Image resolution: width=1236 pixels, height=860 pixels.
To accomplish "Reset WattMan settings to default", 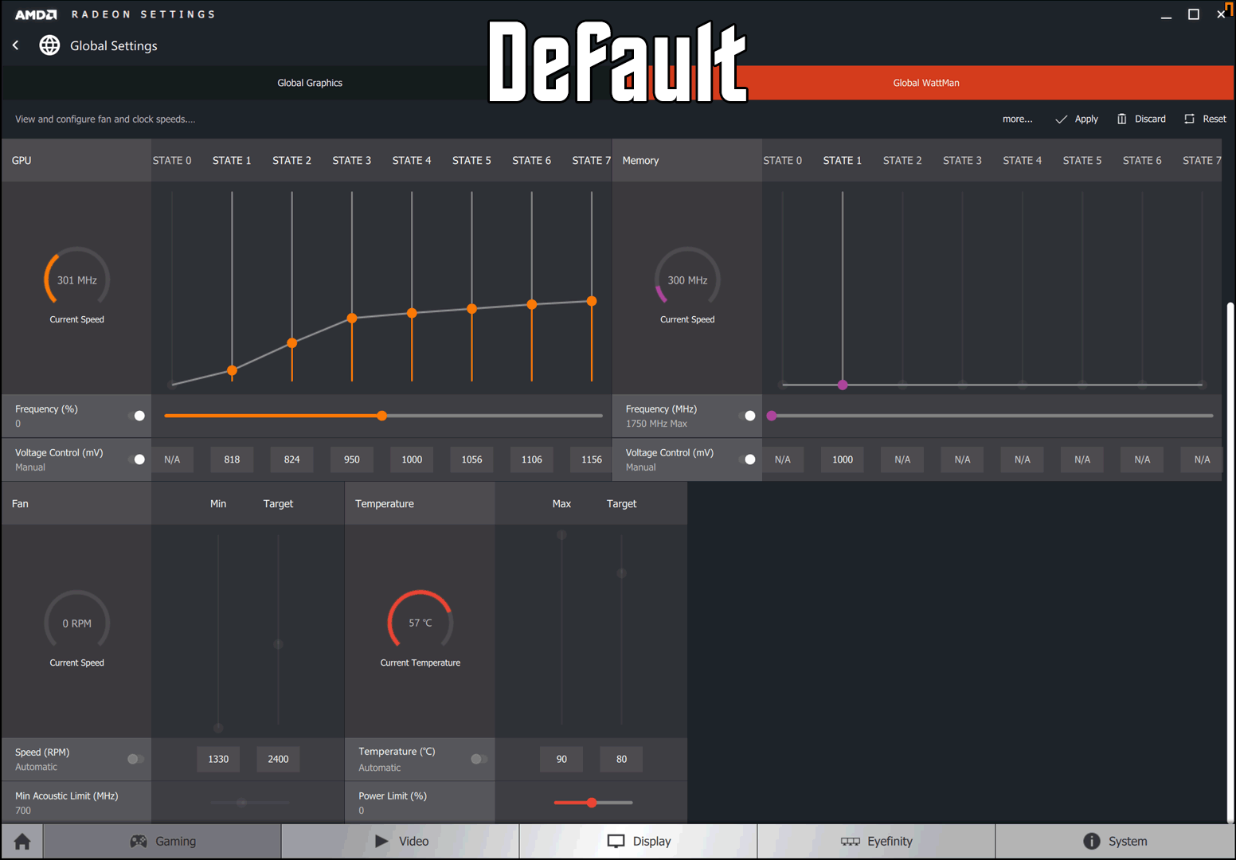I will click(x=1205, y=119).
